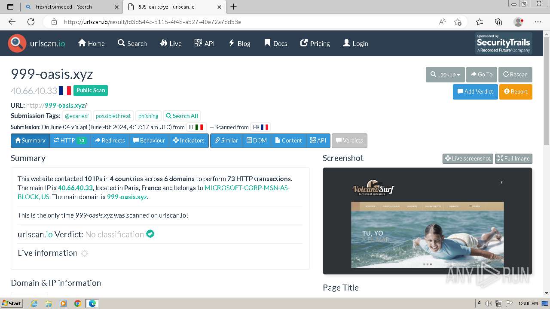This screenshot has width=550, height=309.
Task: Open the Content tab
Action: 288,140
